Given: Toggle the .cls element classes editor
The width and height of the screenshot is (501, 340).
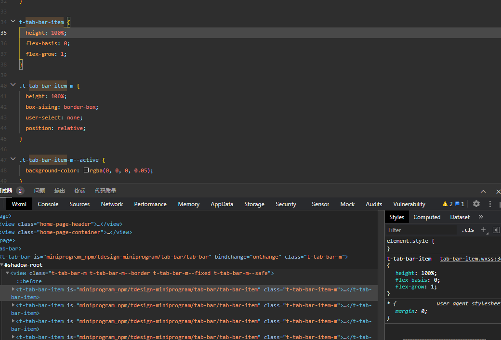Looking at the screenshot, I should click(x=468, y=230).
